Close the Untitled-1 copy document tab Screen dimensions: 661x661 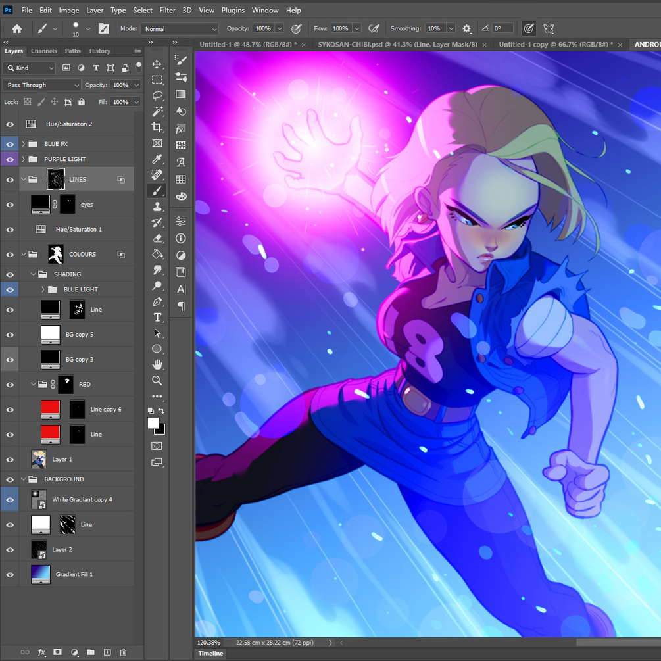pyautogui.click(x=620, y=45)
